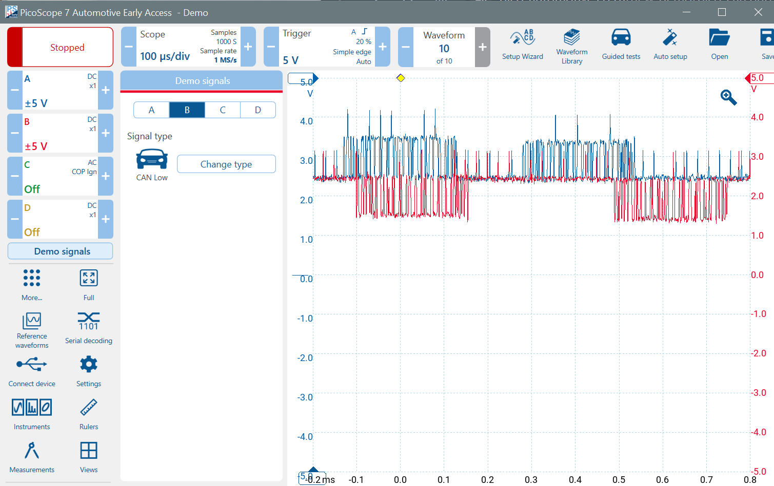Click plus on channel D
The image size is (774, 486).
coord(106,219)
